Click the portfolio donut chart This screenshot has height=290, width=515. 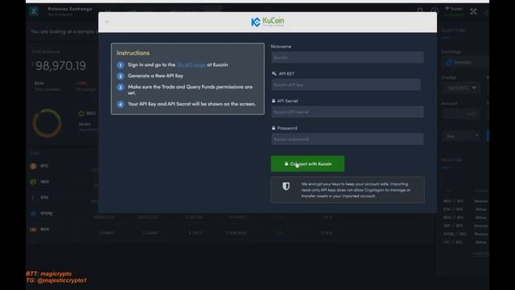click(x=47, y=123)
